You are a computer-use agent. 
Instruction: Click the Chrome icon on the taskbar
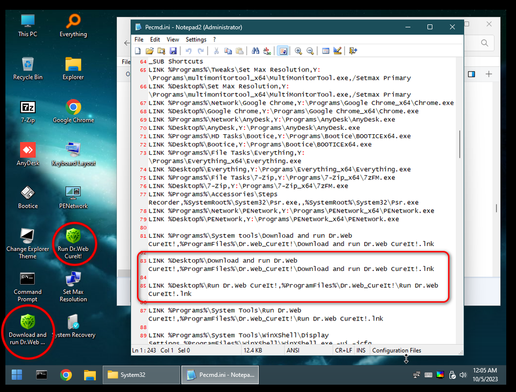[x=66, y=374]
